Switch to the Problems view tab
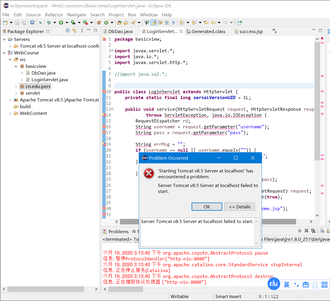 pyautogui.click(x=116, y=231)
